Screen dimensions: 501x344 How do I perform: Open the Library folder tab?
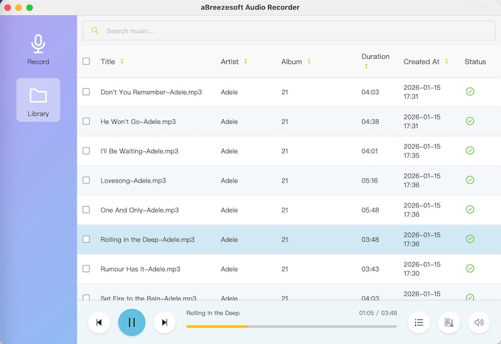click(x=38, y=100)
